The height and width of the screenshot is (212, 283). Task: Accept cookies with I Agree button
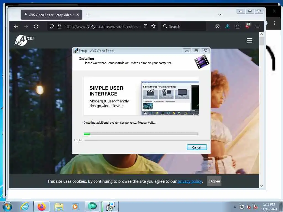[x=214, y=181]
